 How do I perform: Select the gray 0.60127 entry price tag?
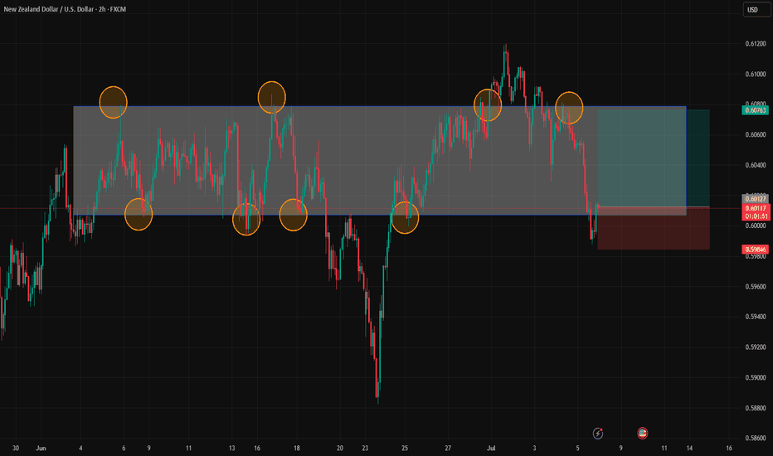coord(756,199)
